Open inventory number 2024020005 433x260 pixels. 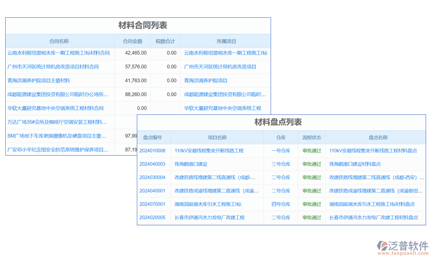click(x=152, y=218)
